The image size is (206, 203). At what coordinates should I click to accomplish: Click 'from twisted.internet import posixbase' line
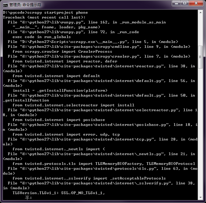[59, 120]
